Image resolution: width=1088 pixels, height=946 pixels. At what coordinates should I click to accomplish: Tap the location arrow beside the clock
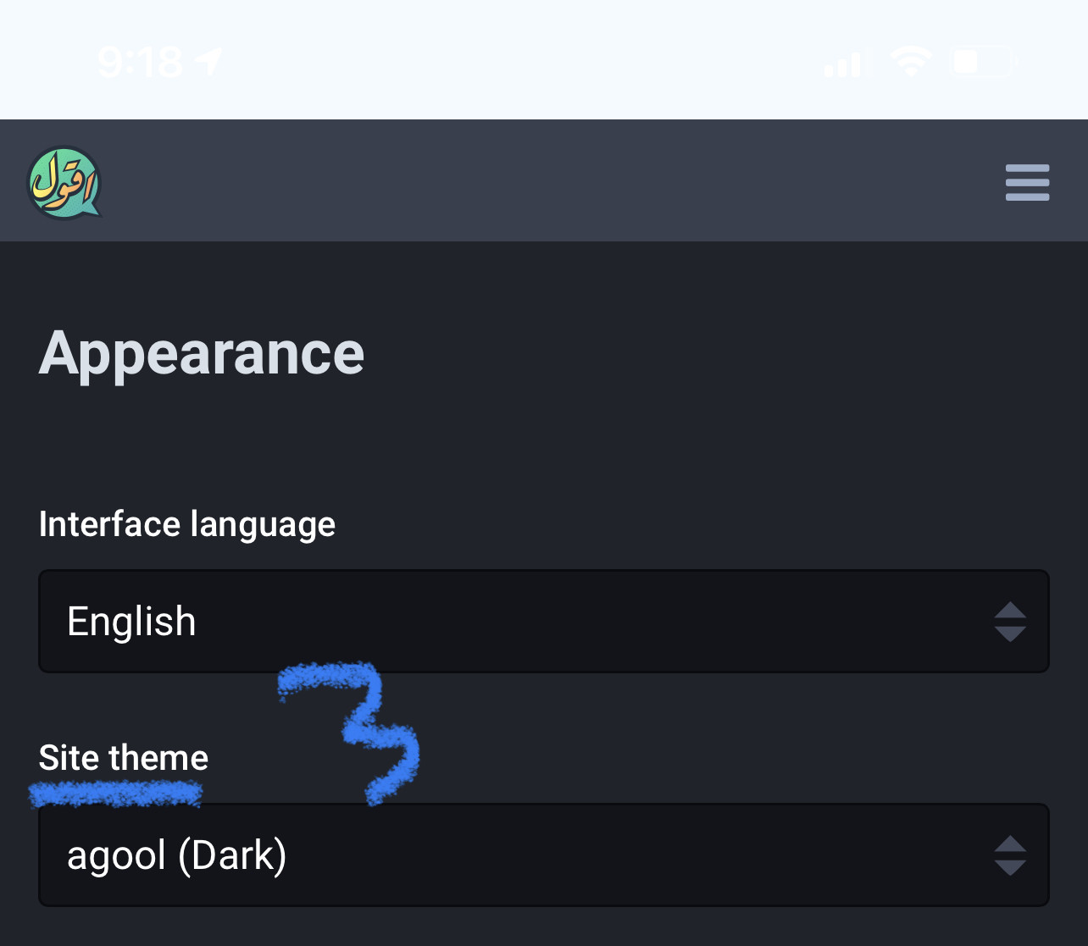point(208,61)
